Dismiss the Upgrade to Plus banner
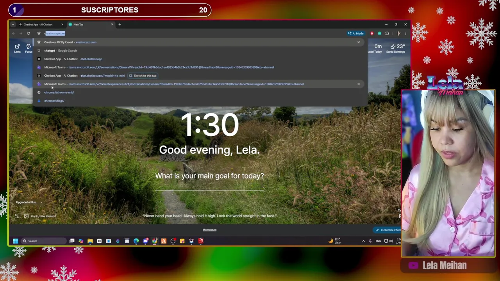500x281 pixels. [x=41, y=202]
